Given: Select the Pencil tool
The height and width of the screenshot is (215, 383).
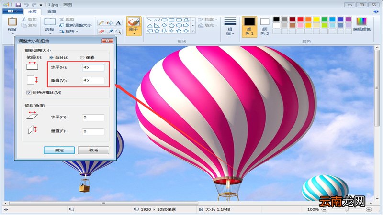Looking at the screenshot, I should click(101, 22).
